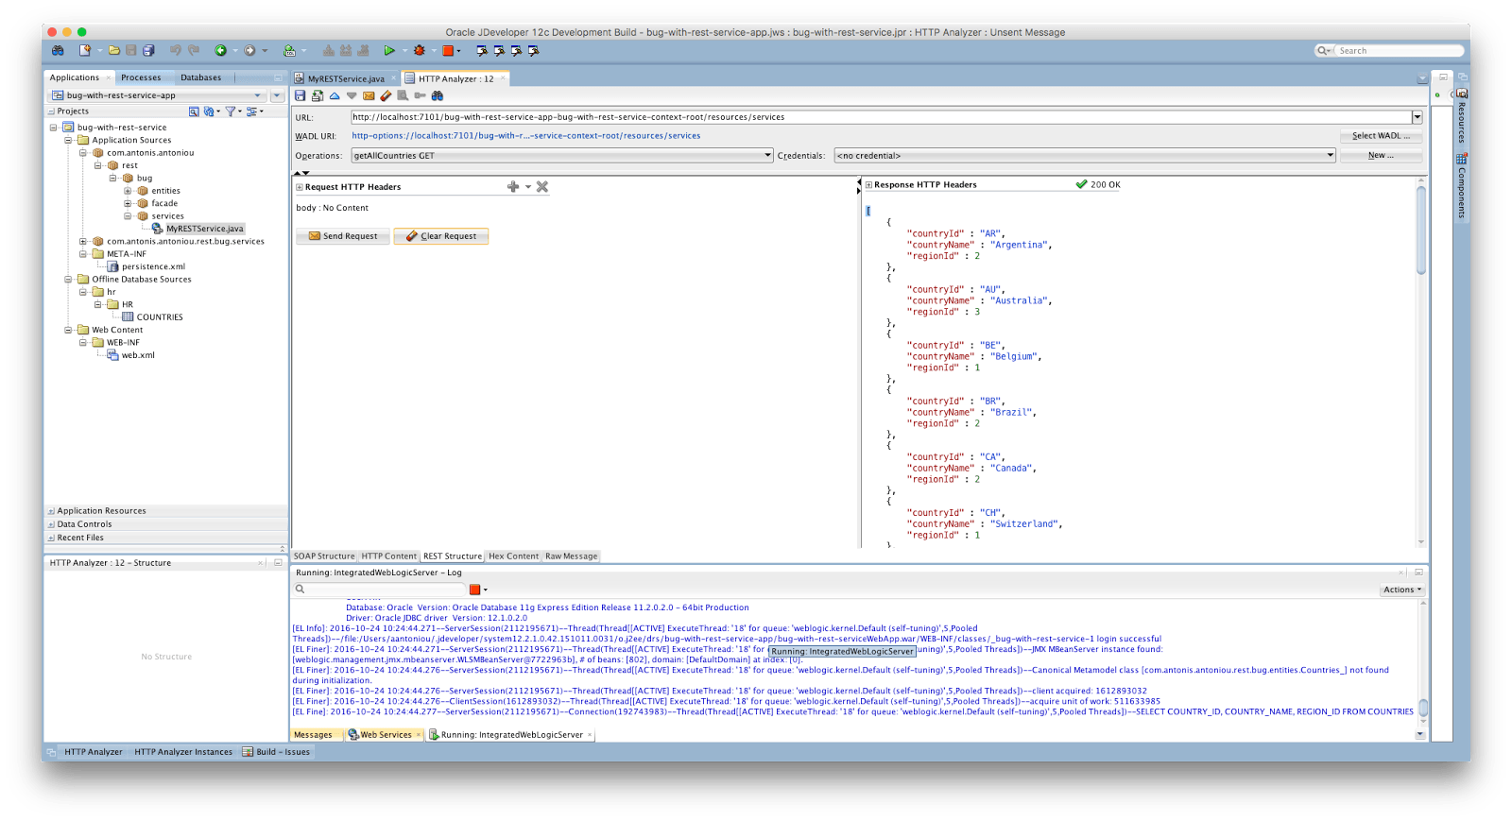Switch to the Hex Content tab
Screen dimensions: 1512x821
[513, 556]
